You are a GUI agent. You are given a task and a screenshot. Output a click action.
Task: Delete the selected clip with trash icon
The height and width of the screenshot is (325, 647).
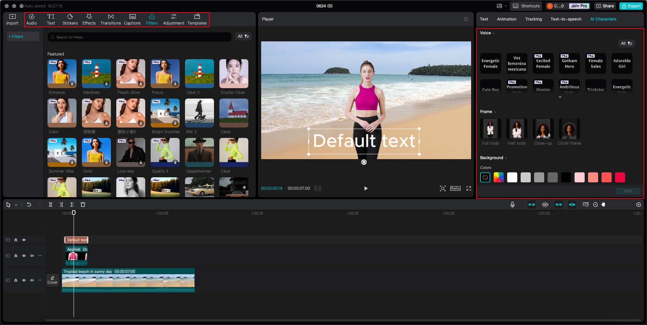tap(83, 205)
